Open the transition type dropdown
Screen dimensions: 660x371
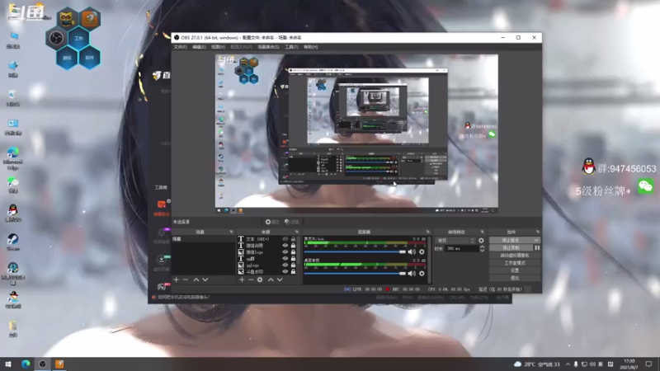456,241
